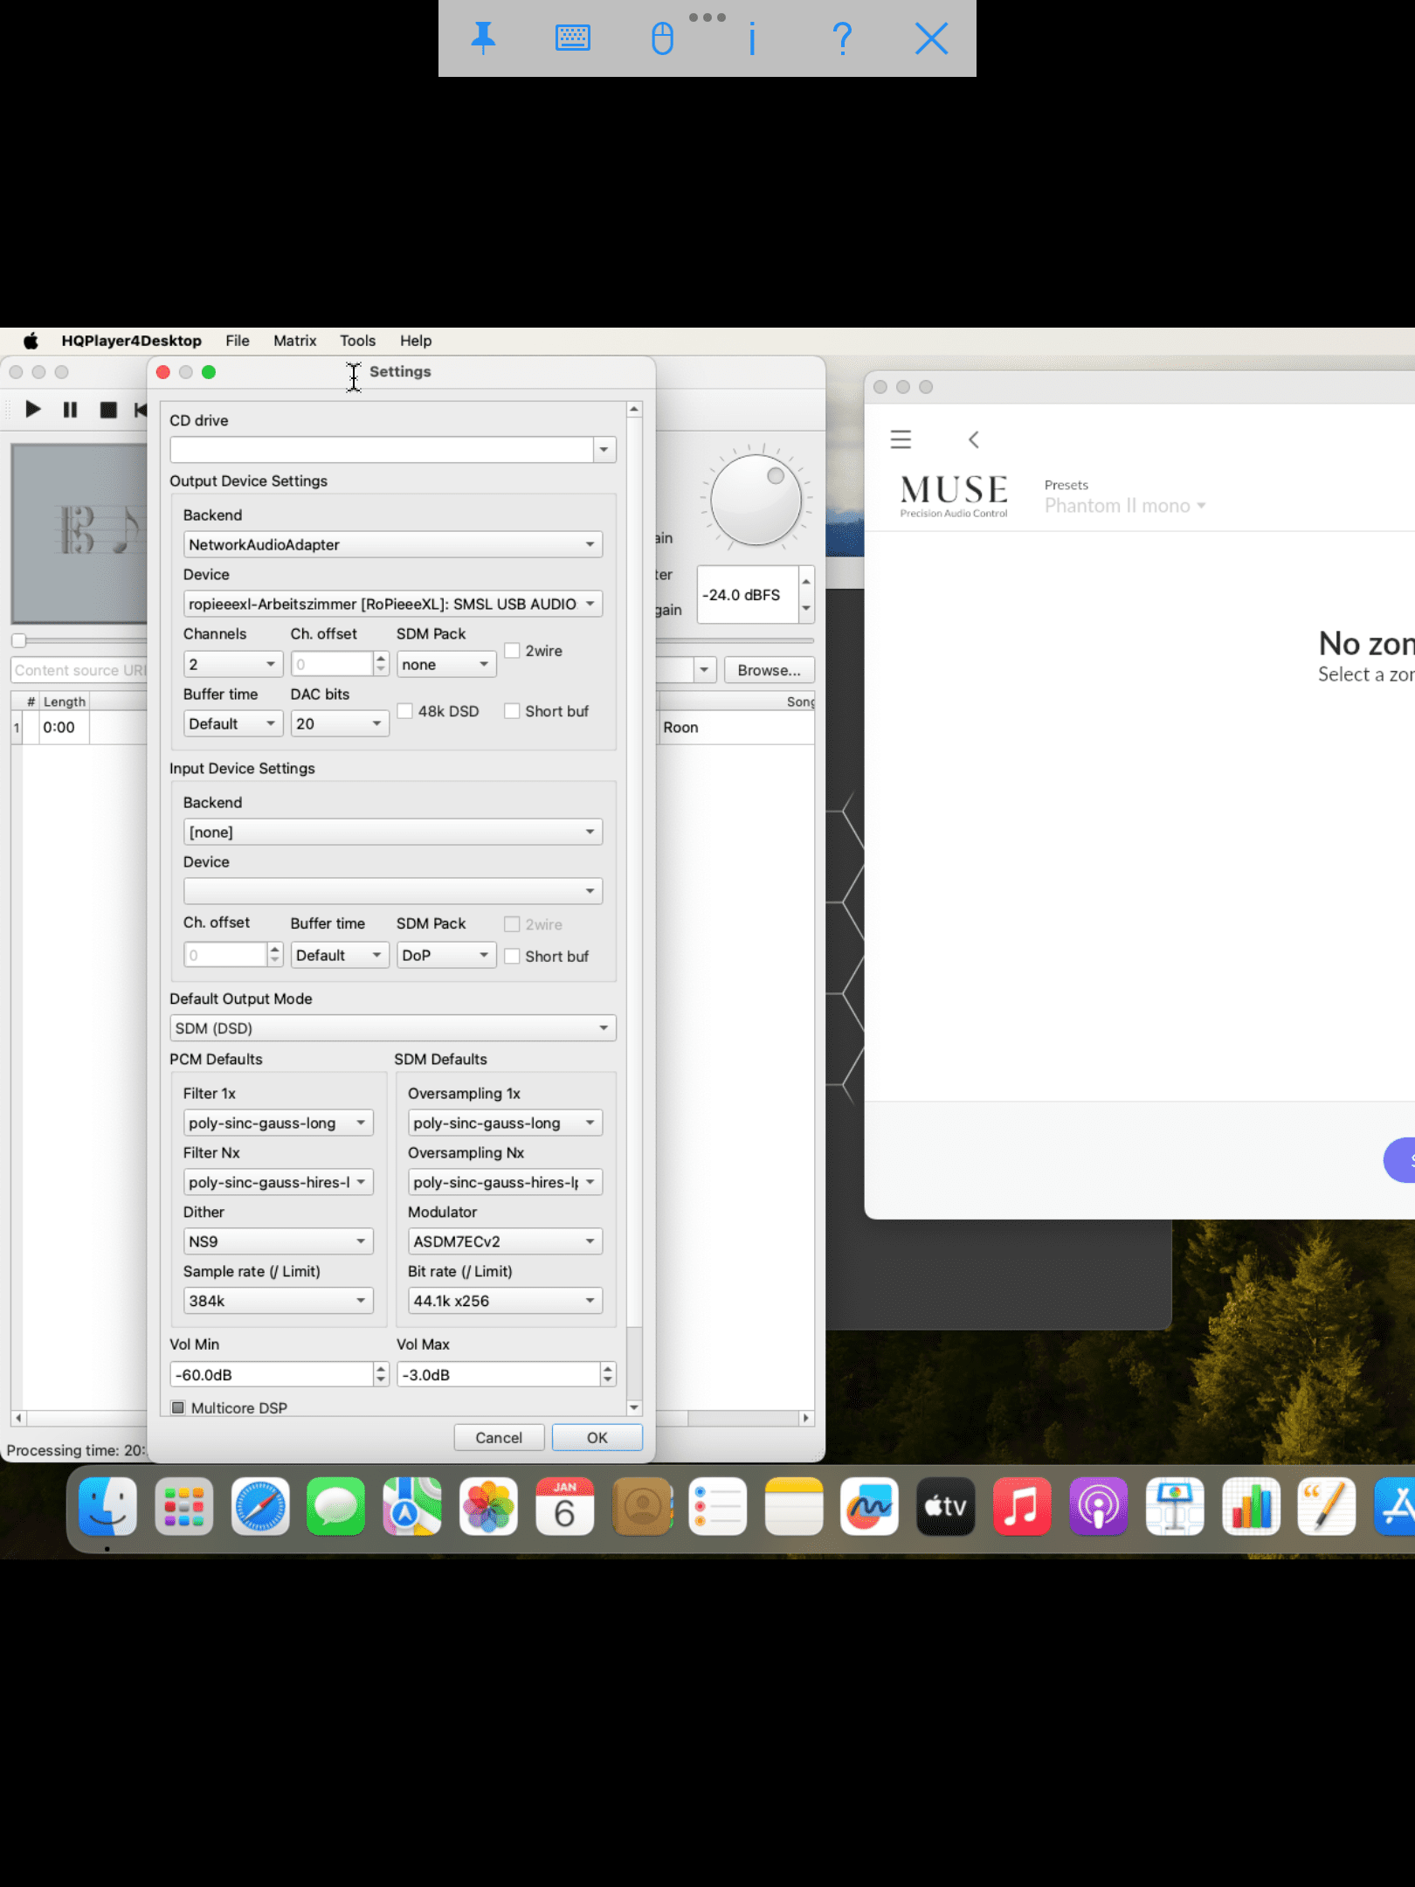Open the question mark help icon
1415x1887 pixels.
click(x=842, y=38)
